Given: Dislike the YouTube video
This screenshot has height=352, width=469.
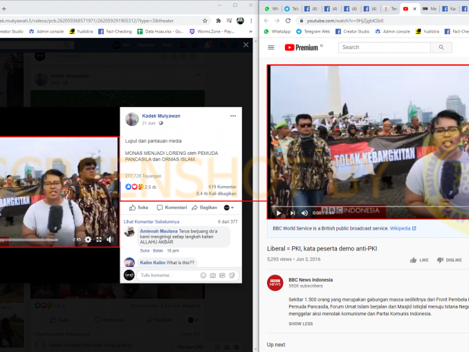Looking at the screenshot, I should (449, 260).
